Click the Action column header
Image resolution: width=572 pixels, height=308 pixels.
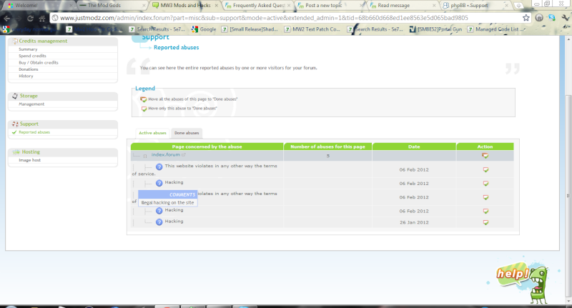(x=485, y=146)
